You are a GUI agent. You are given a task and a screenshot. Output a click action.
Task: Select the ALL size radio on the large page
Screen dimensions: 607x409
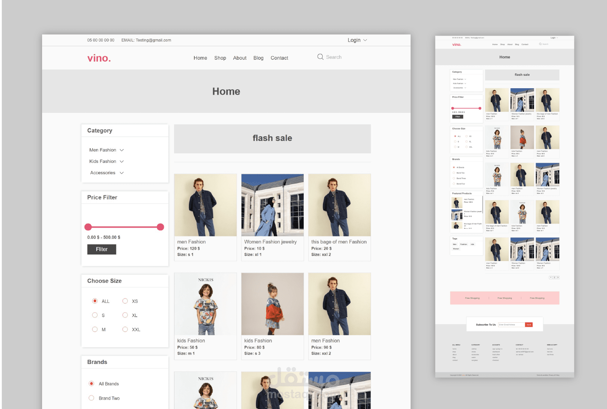[95, 301]
